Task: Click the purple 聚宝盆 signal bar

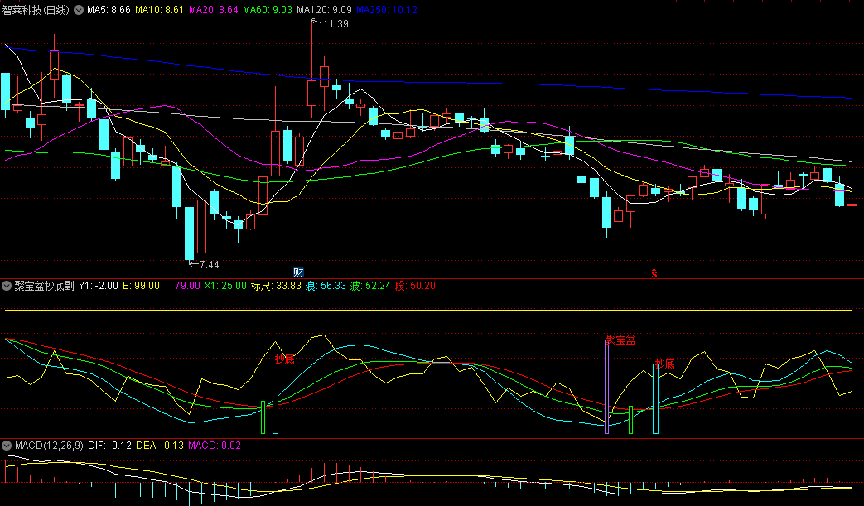Action: pos(606,387)
